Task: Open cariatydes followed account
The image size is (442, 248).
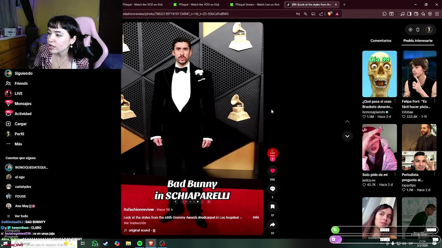Action: click(x=19, y=187)
